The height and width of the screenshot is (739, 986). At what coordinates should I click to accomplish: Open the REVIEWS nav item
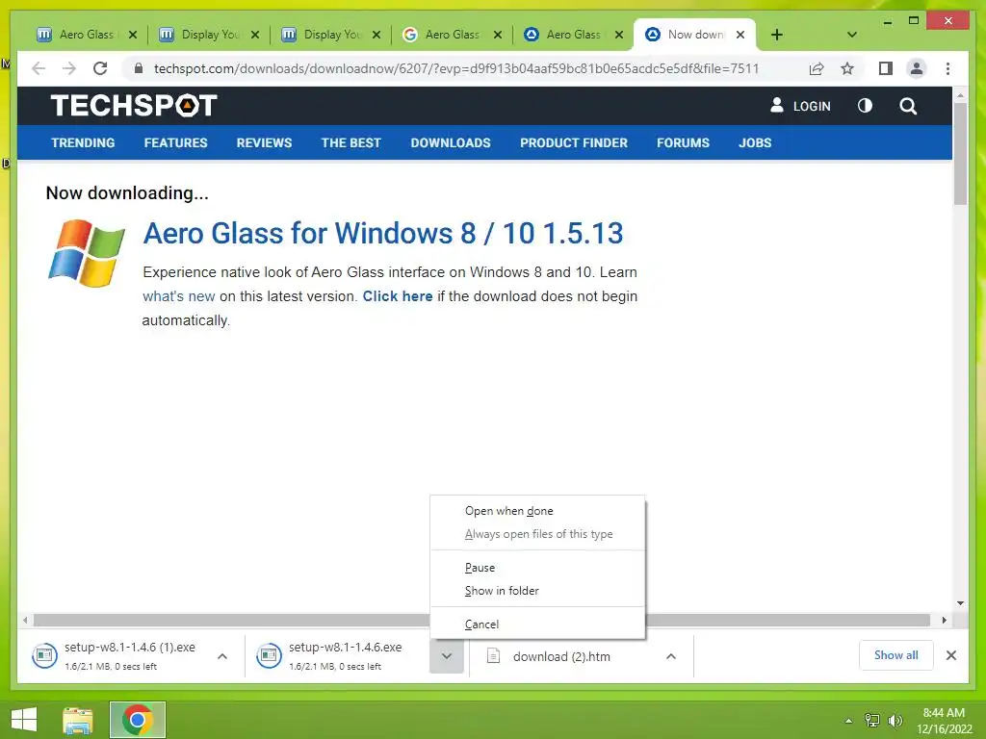(x=264, y=142)
